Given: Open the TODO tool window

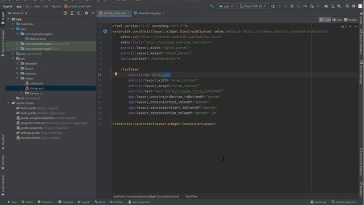Looking at the screenshot, I should point(27,202).
